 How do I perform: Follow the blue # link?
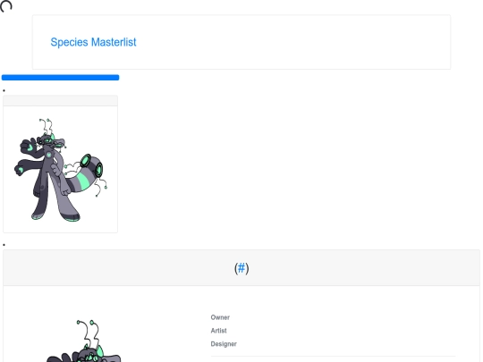(x=241, y=268)
